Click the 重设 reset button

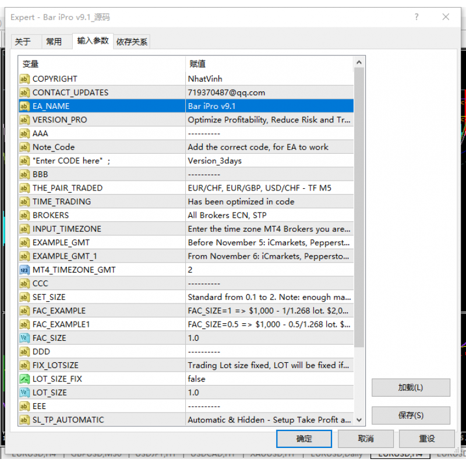(427, 439)
